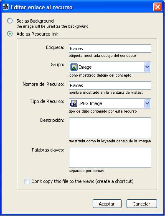The image size is (165, 216).
Task: Select the Add as Resource link option
Action: [x=10, y=34]
